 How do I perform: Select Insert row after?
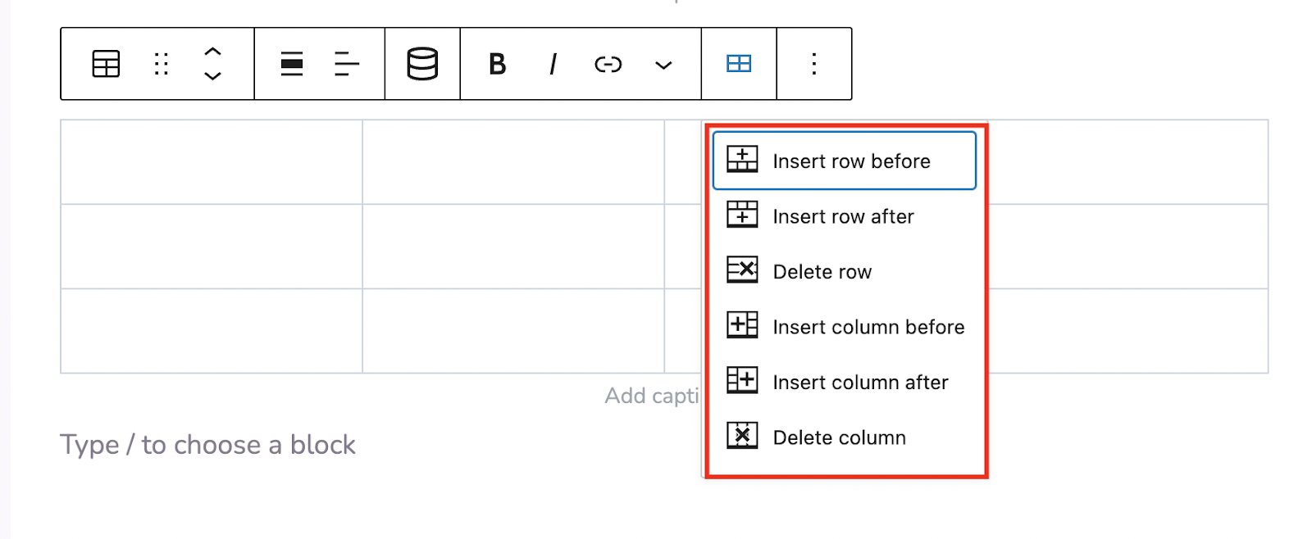[843, 216]
